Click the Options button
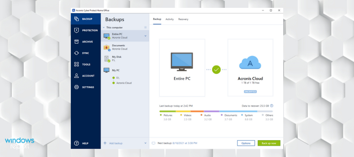Image resolution: width=354 pixels, height=157 pixels. click(x=246, y=143)
